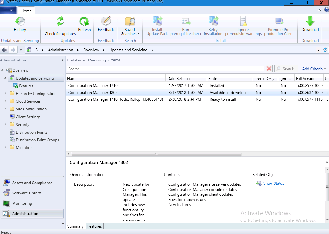This screenshot has height=234, width=329.
Task: Open the ribbon help icon
Action: point(327,10)
